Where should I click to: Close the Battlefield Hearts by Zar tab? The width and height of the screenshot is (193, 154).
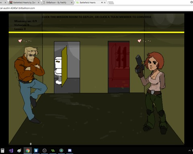click(x=39, y=2)
